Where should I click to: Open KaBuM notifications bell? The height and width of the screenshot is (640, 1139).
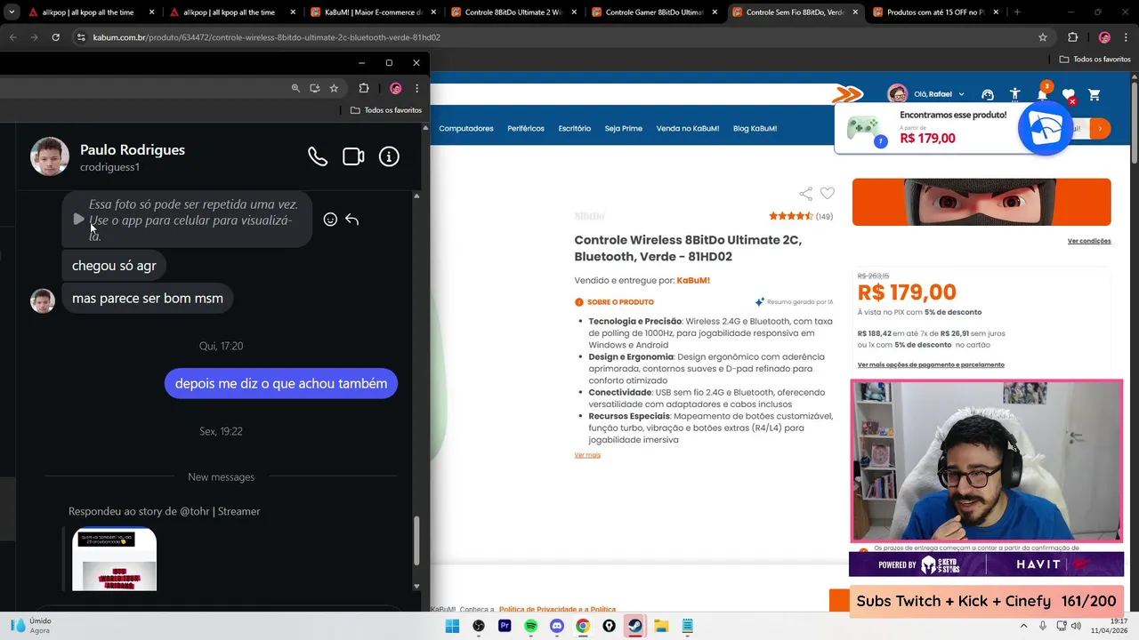pos(1042,95)
